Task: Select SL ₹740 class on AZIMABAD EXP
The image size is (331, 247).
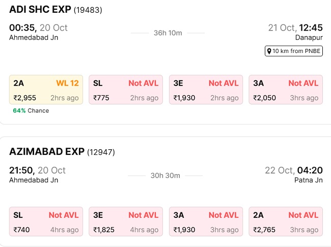Action: [46, 222]
